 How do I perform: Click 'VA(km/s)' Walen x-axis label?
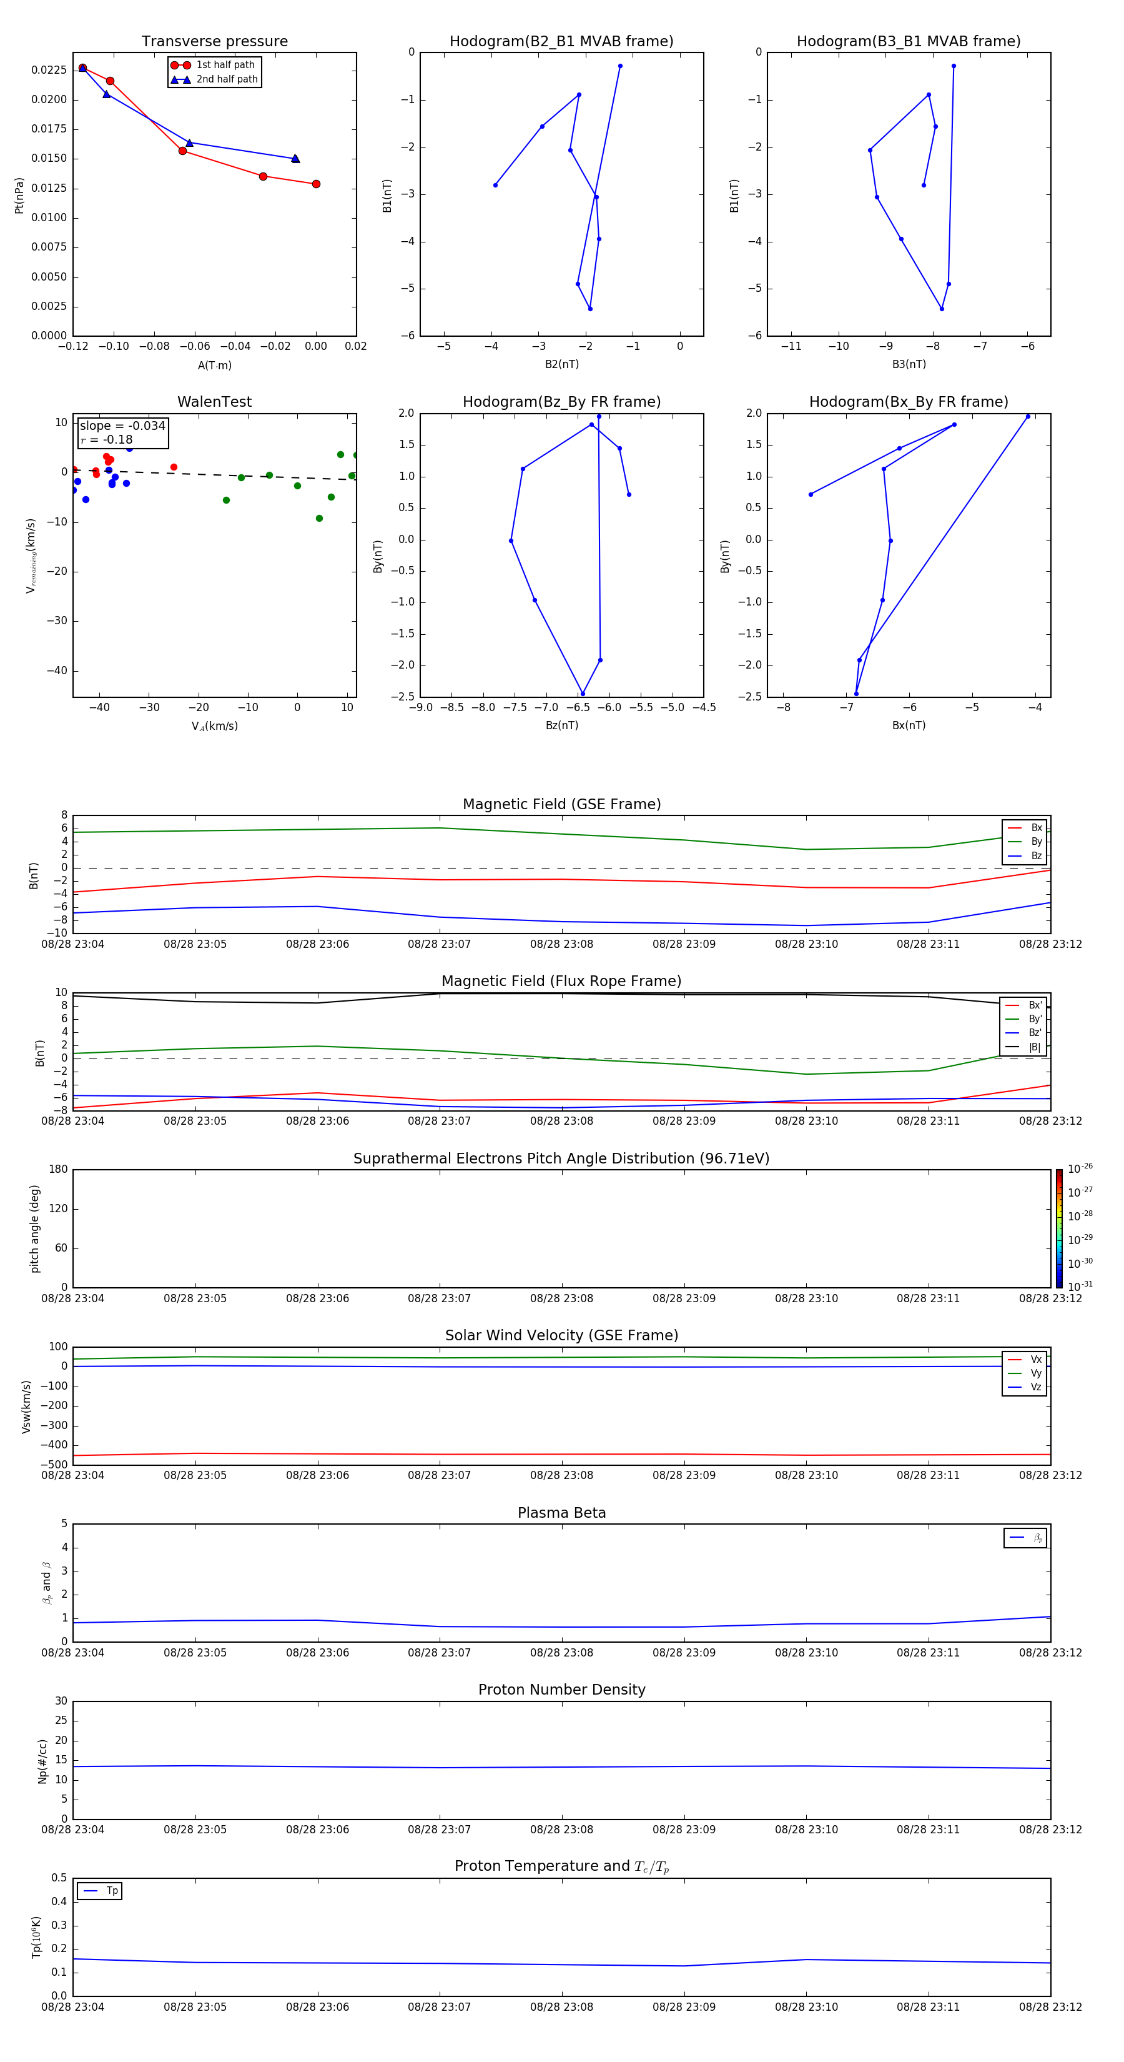[x=214, y=726]
